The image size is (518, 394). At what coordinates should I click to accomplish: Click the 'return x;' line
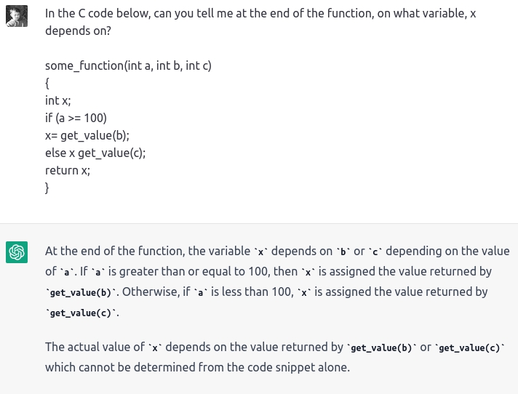(x=68, y=171)
